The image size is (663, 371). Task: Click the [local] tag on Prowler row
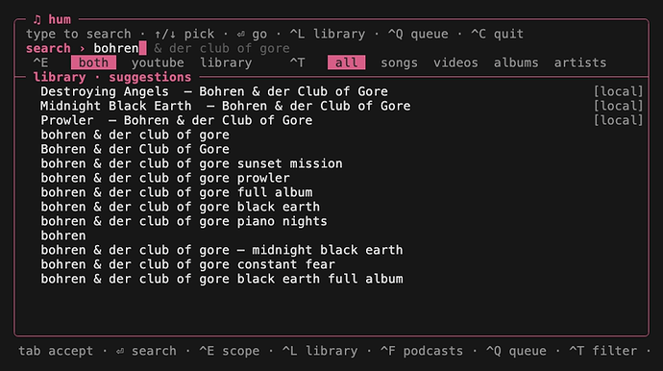click(618, 120)
